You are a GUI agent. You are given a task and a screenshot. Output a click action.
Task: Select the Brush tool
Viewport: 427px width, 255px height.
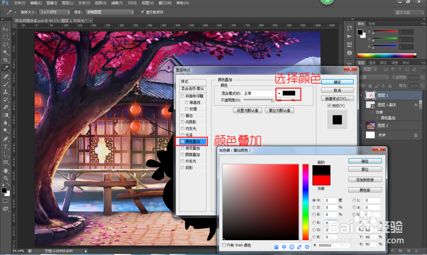6,84
